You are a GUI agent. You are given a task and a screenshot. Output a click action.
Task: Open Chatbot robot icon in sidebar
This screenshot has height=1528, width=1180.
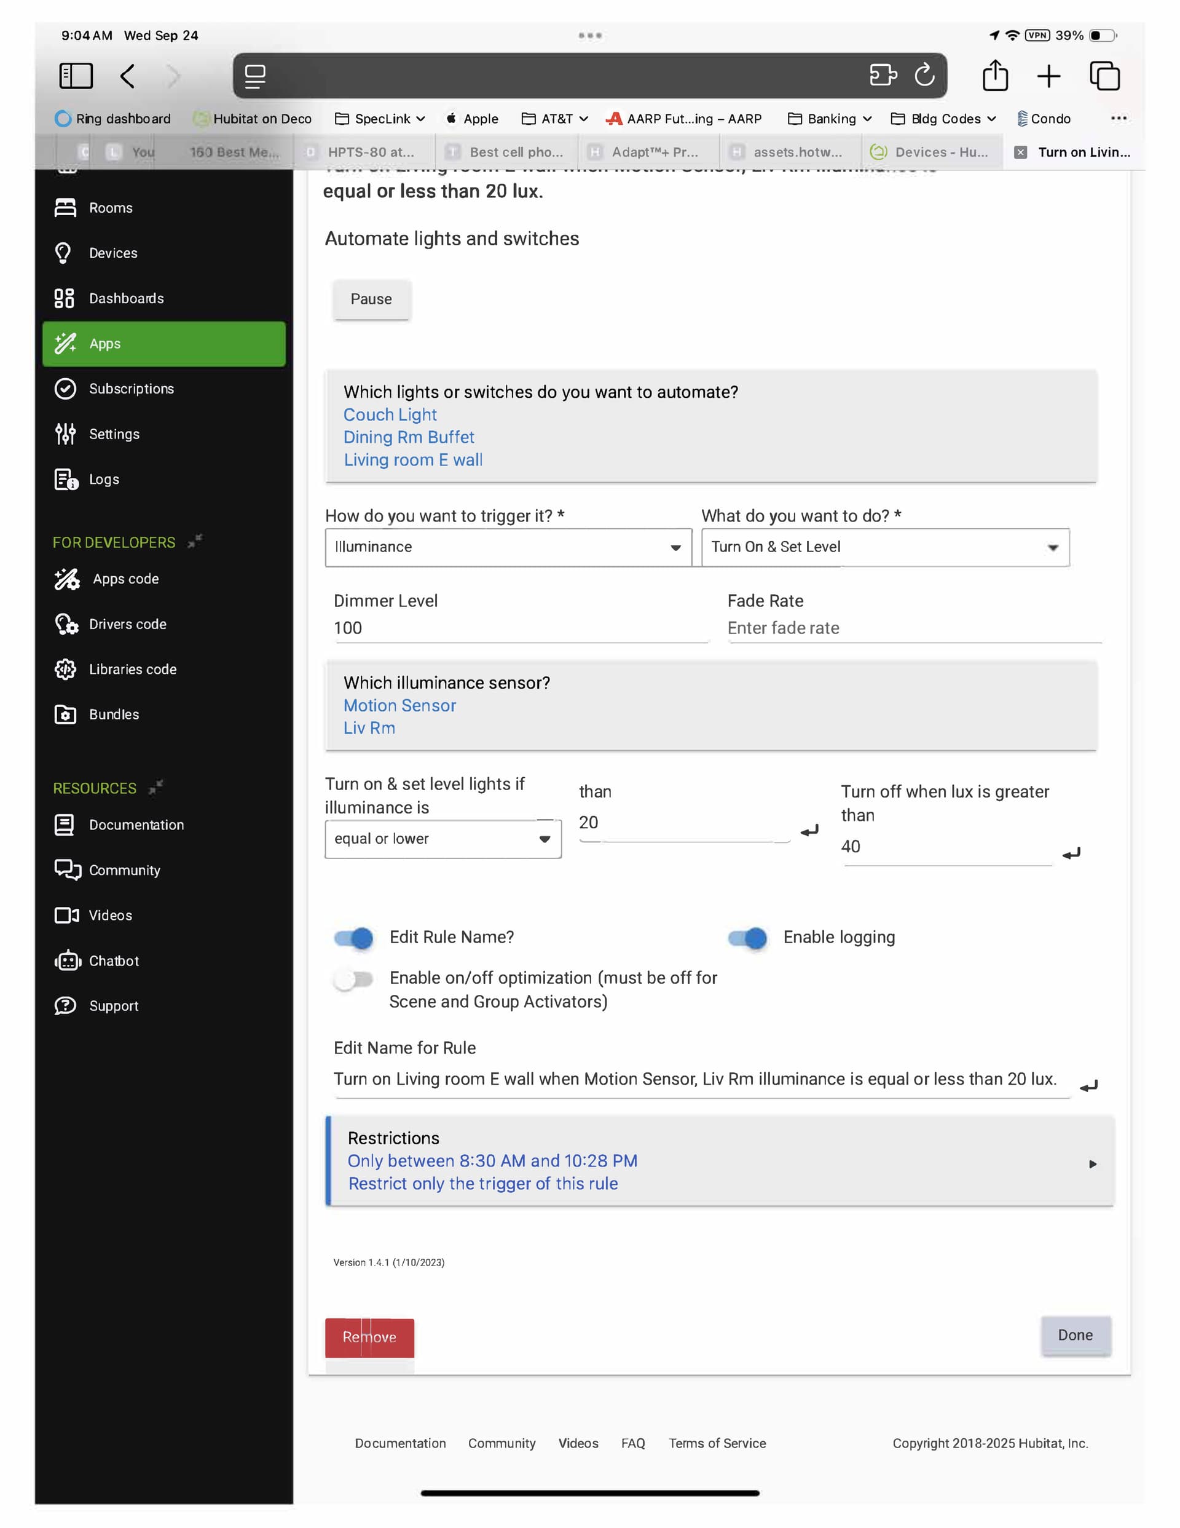tap(67, 960)
